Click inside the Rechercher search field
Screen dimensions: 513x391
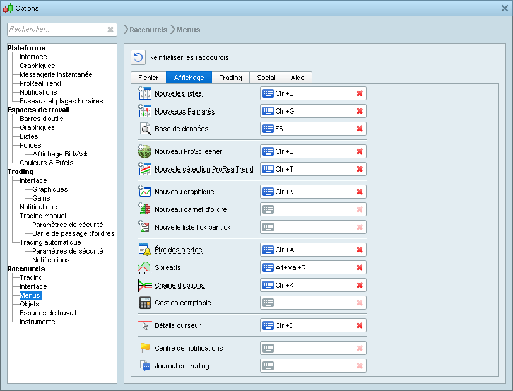click(x=57, y=30)
